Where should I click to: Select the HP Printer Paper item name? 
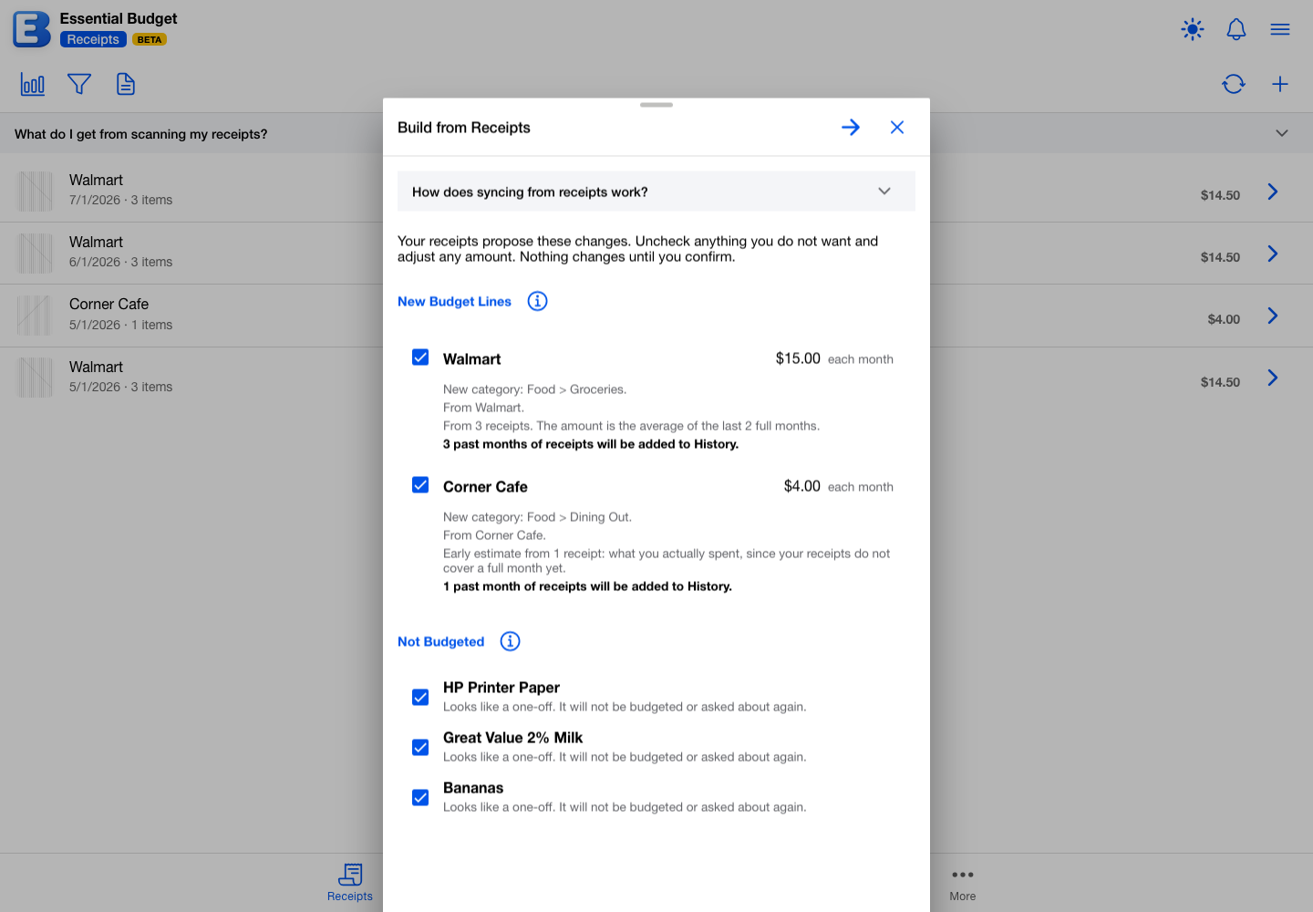tap(501, 688)
